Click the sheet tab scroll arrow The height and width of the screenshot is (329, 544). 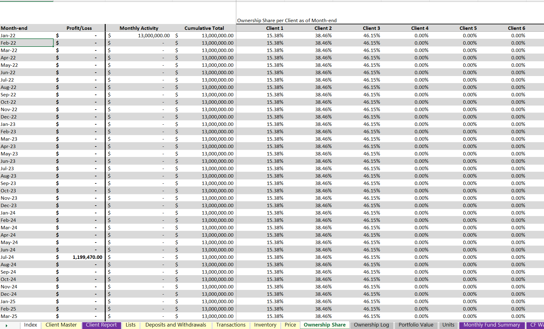tap(6, 325)
